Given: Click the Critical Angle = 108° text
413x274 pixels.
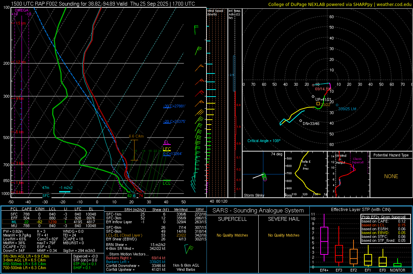Looking at the screenshot, I should click(x=264, y=141).
